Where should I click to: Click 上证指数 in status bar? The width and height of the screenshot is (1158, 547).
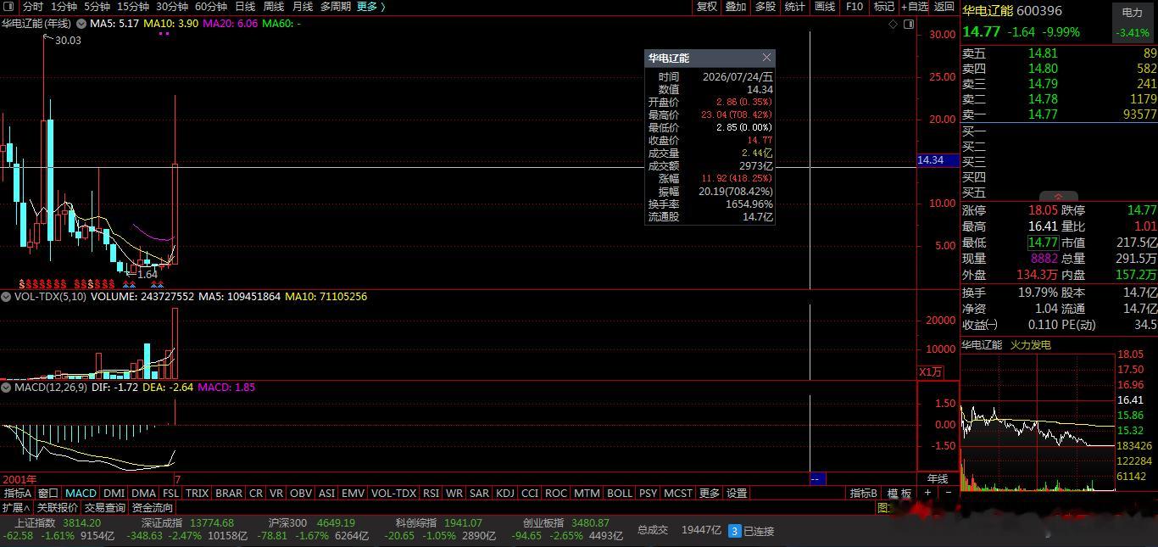click(x=36, y=523)
